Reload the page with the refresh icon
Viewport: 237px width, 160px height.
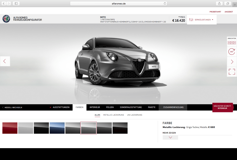pos(165,4)
